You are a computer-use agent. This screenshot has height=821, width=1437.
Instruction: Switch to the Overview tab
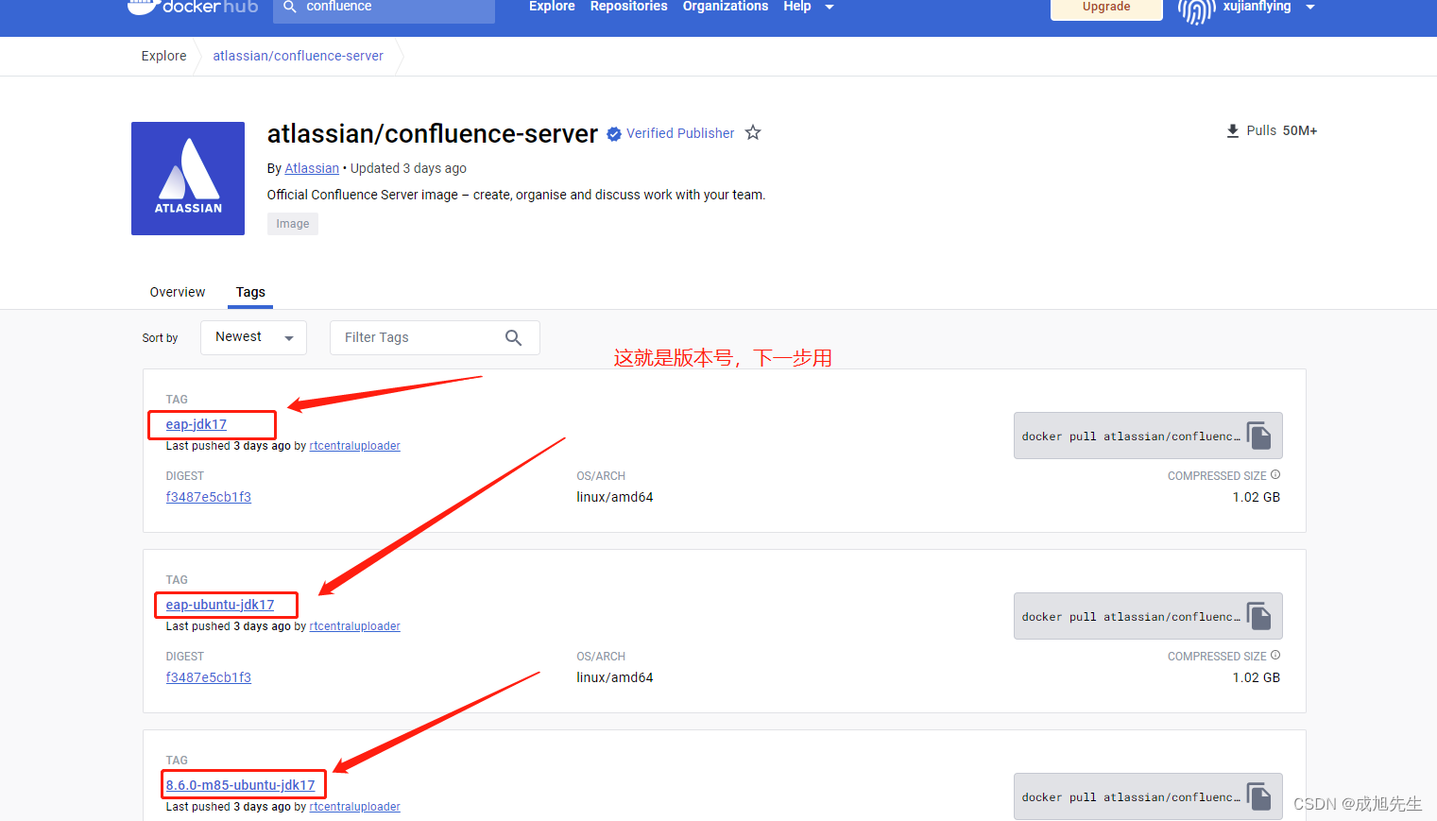(x=178, y=292)
